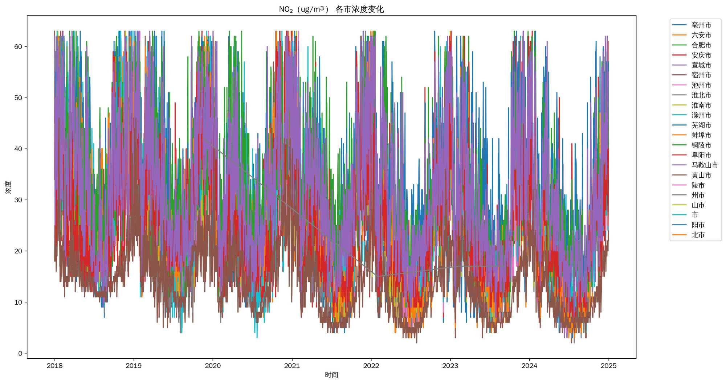Select the 六安市 legend label
726x383 pixels.
pos(701,35)
